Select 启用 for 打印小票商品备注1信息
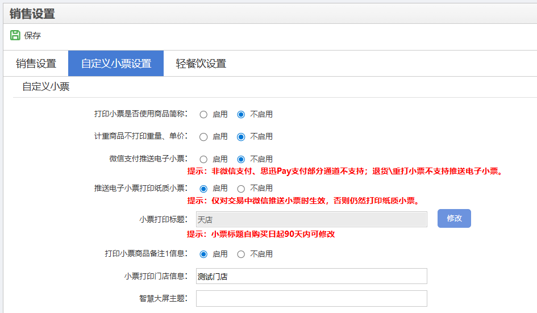This screenshot has width=537, height=313. click(x=203, y=254)
